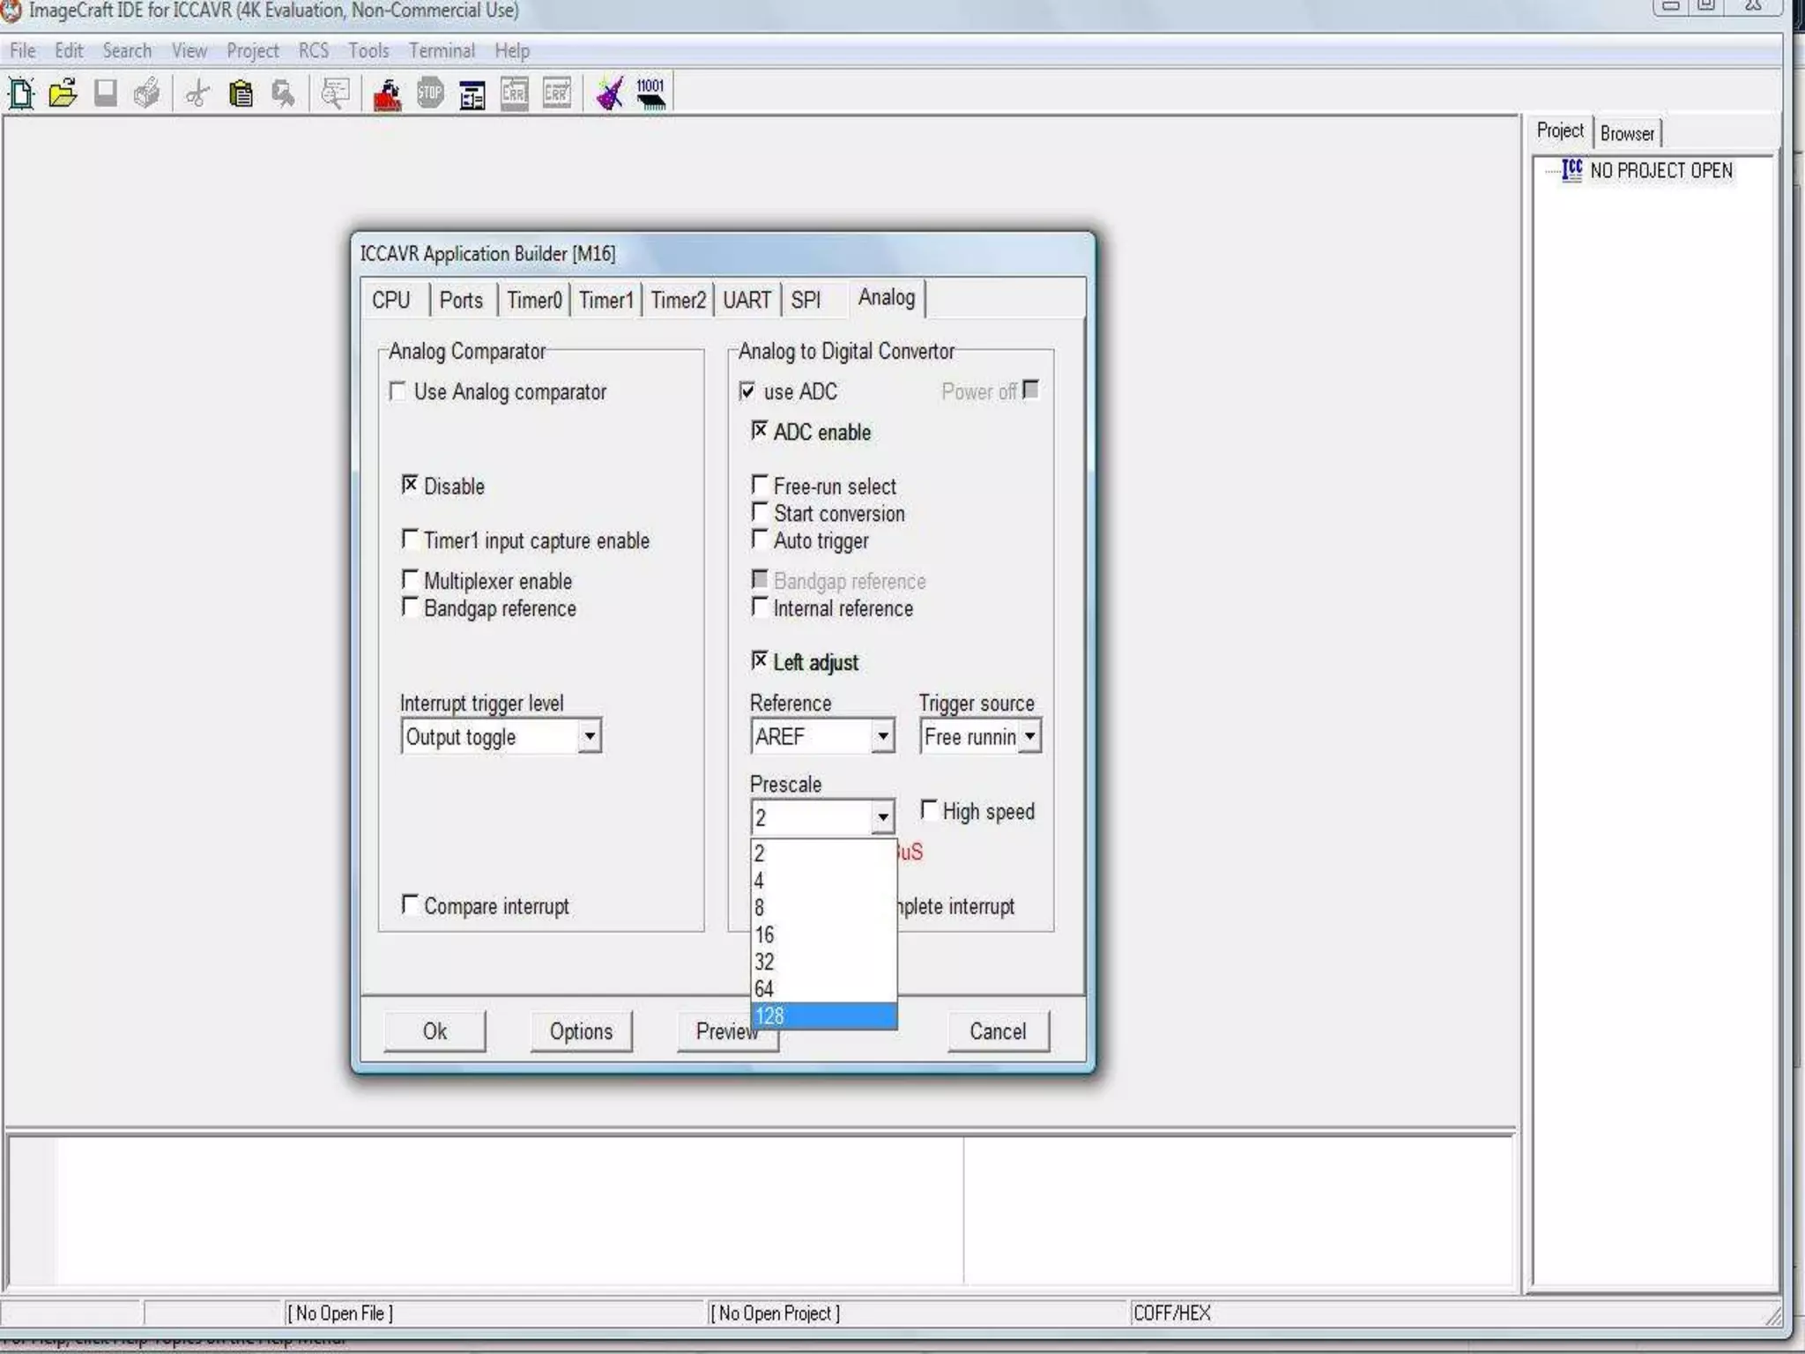Enable Free-run select checkbox
Viewport: 1805px width, 1354px height.
760,485
